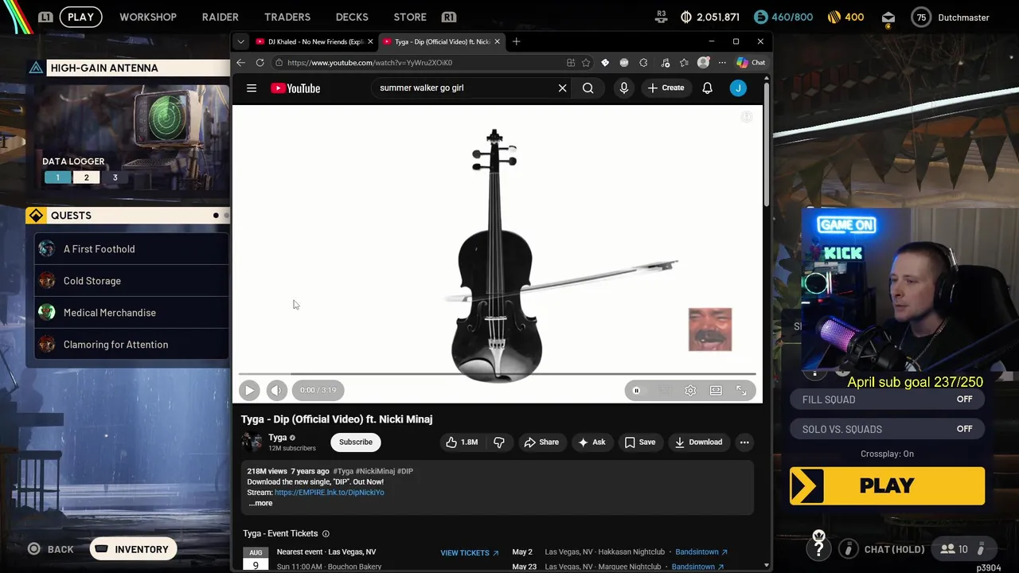Open Bandsintown link for Hakkasan Nightclub

[701, 552]
